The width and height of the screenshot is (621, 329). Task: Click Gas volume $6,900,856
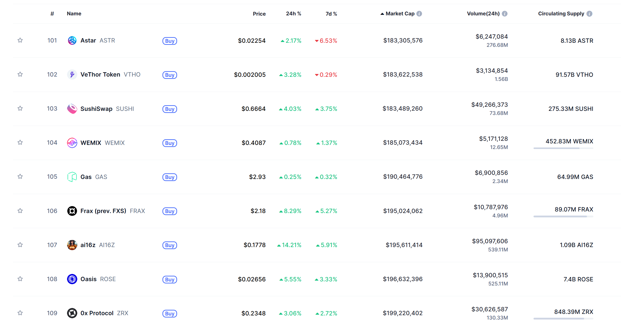tap(491, 173)
